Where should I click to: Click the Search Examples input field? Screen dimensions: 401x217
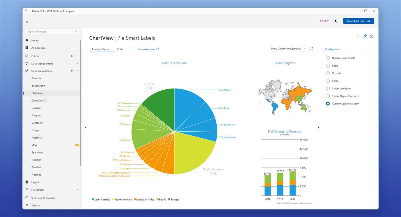click(x=49, y=31)
